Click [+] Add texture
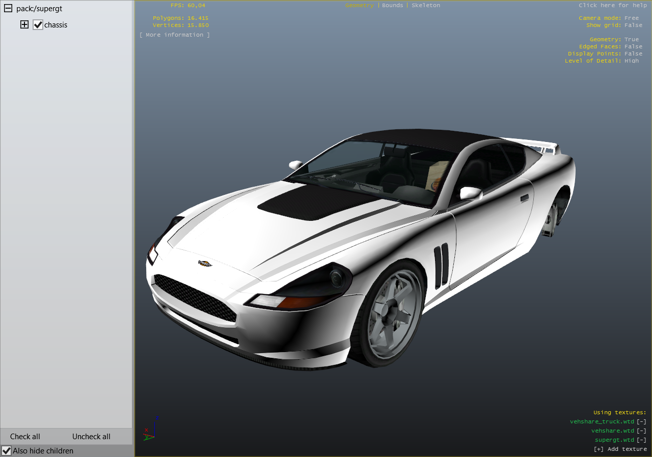The height and width of the screenshot is (457, 652). click(620, 449)
